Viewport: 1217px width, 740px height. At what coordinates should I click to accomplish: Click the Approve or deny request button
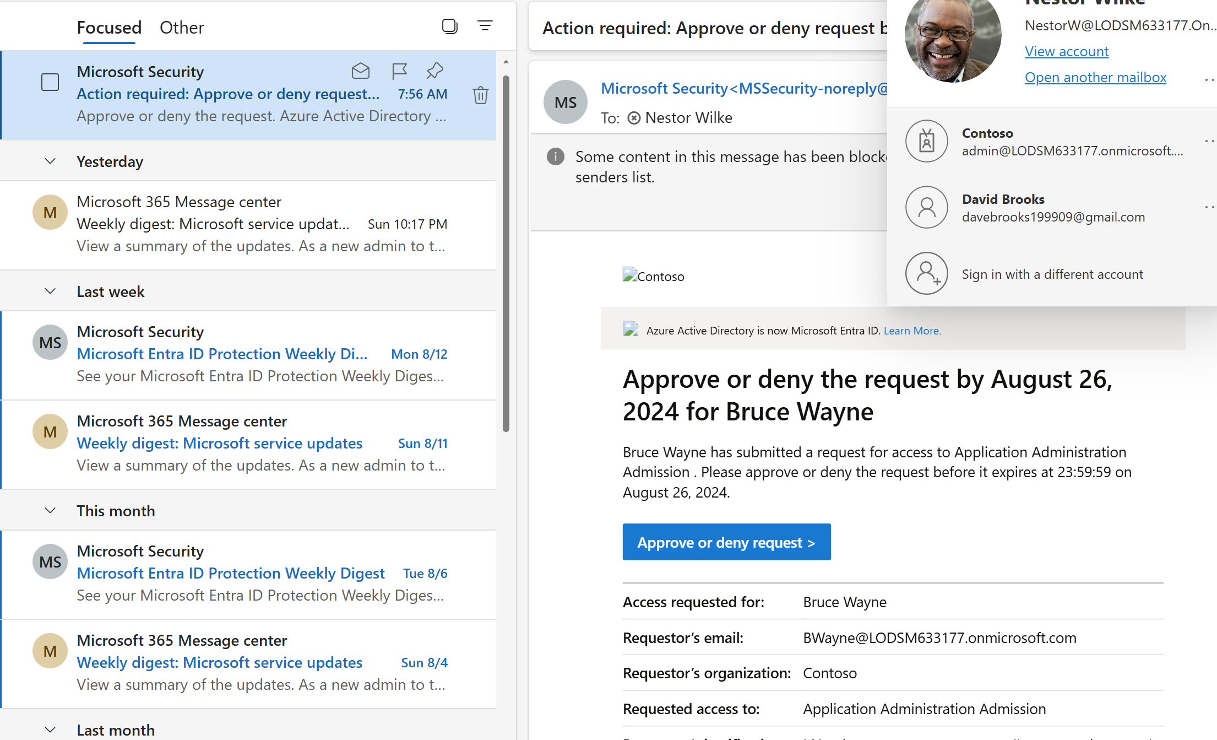726,542
